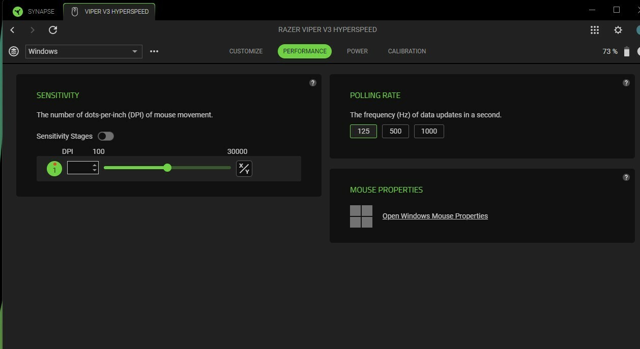Open Windows Mouse Properties link

(435, 216)
